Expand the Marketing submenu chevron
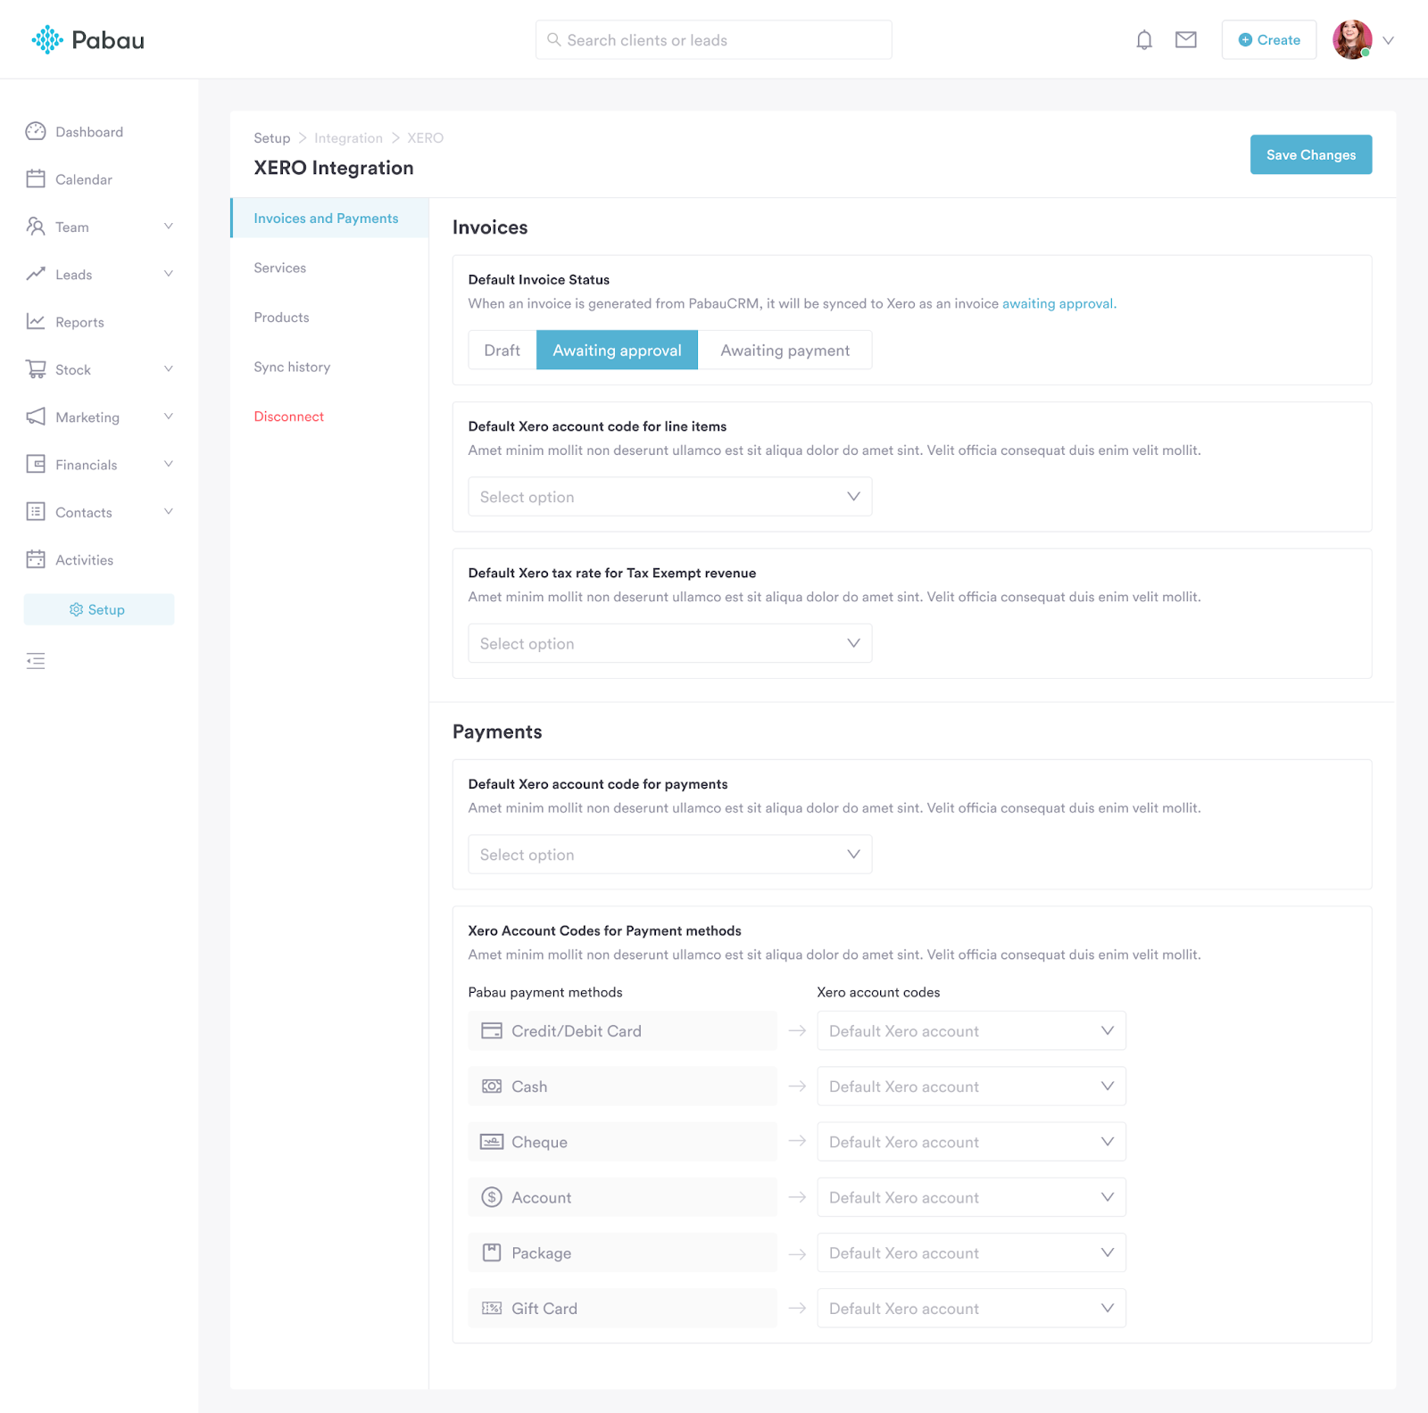The height and width of the screenshot is (1413, 1428). [169, 417]
